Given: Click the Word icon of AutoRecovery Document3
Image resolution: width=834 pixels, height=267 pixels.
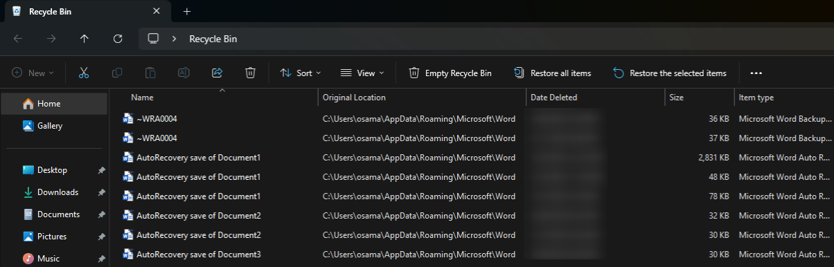Looking at the screenshot, I should click(127, 255).
